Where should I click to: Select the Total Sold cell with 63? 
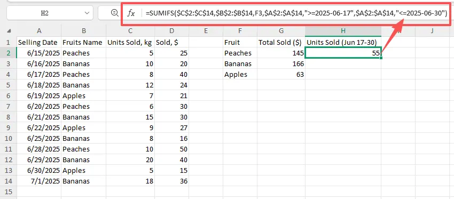pyautogui.click(x=281, y=75)
